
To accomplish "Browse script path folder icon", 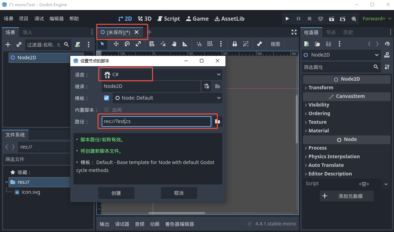I will tap(218, 121).
